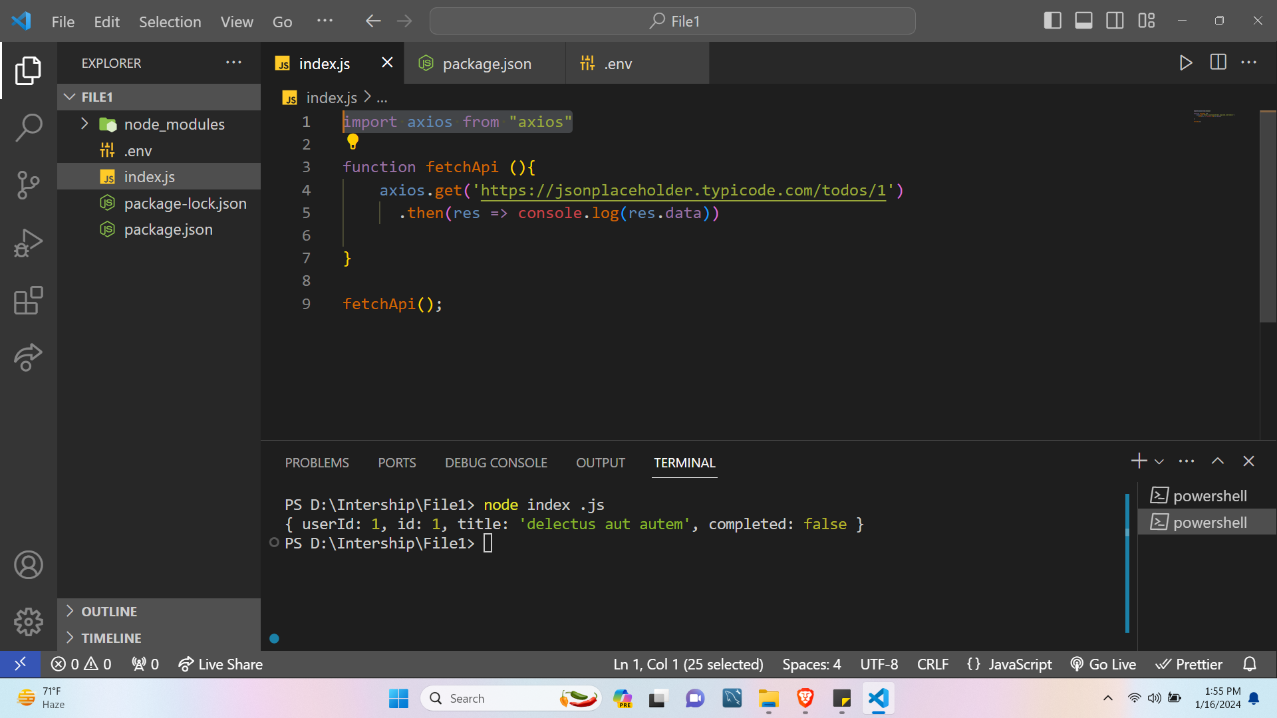Image resolution: width=1277 pixels, height=718 pixels.
Task: Open the Extensions view
Action: pos(28,300)
